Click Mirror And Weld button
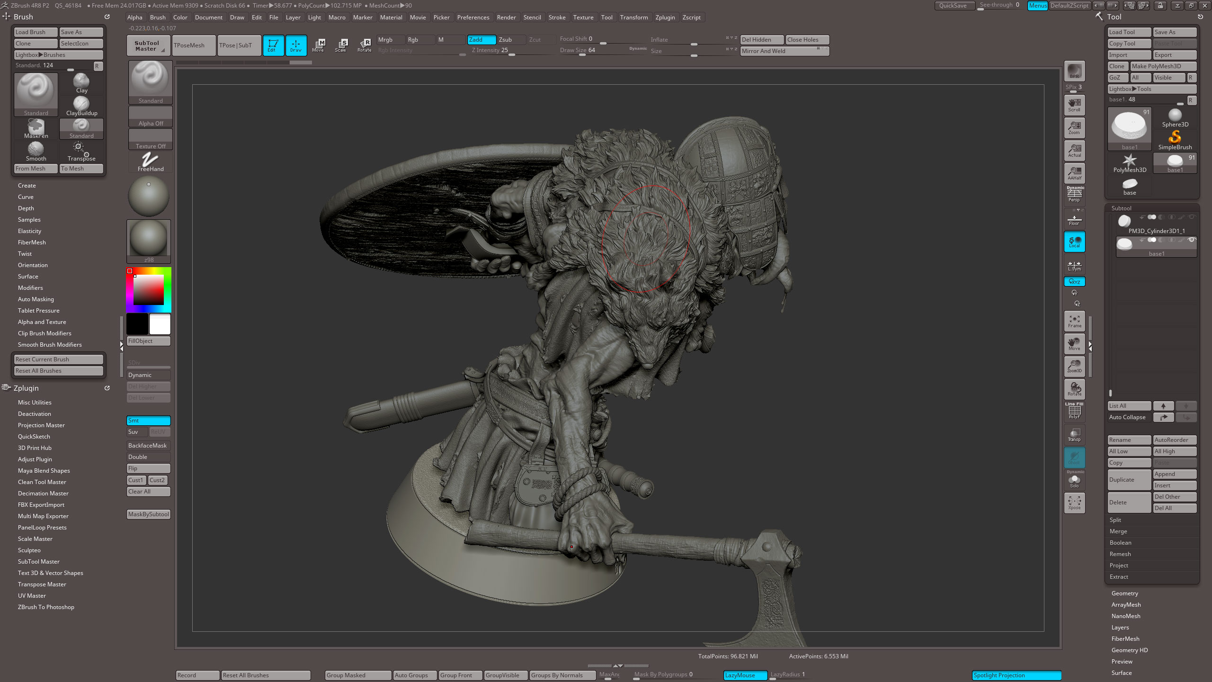The width and height of the screenshot is (1212, 682). [x=784, y=51]
